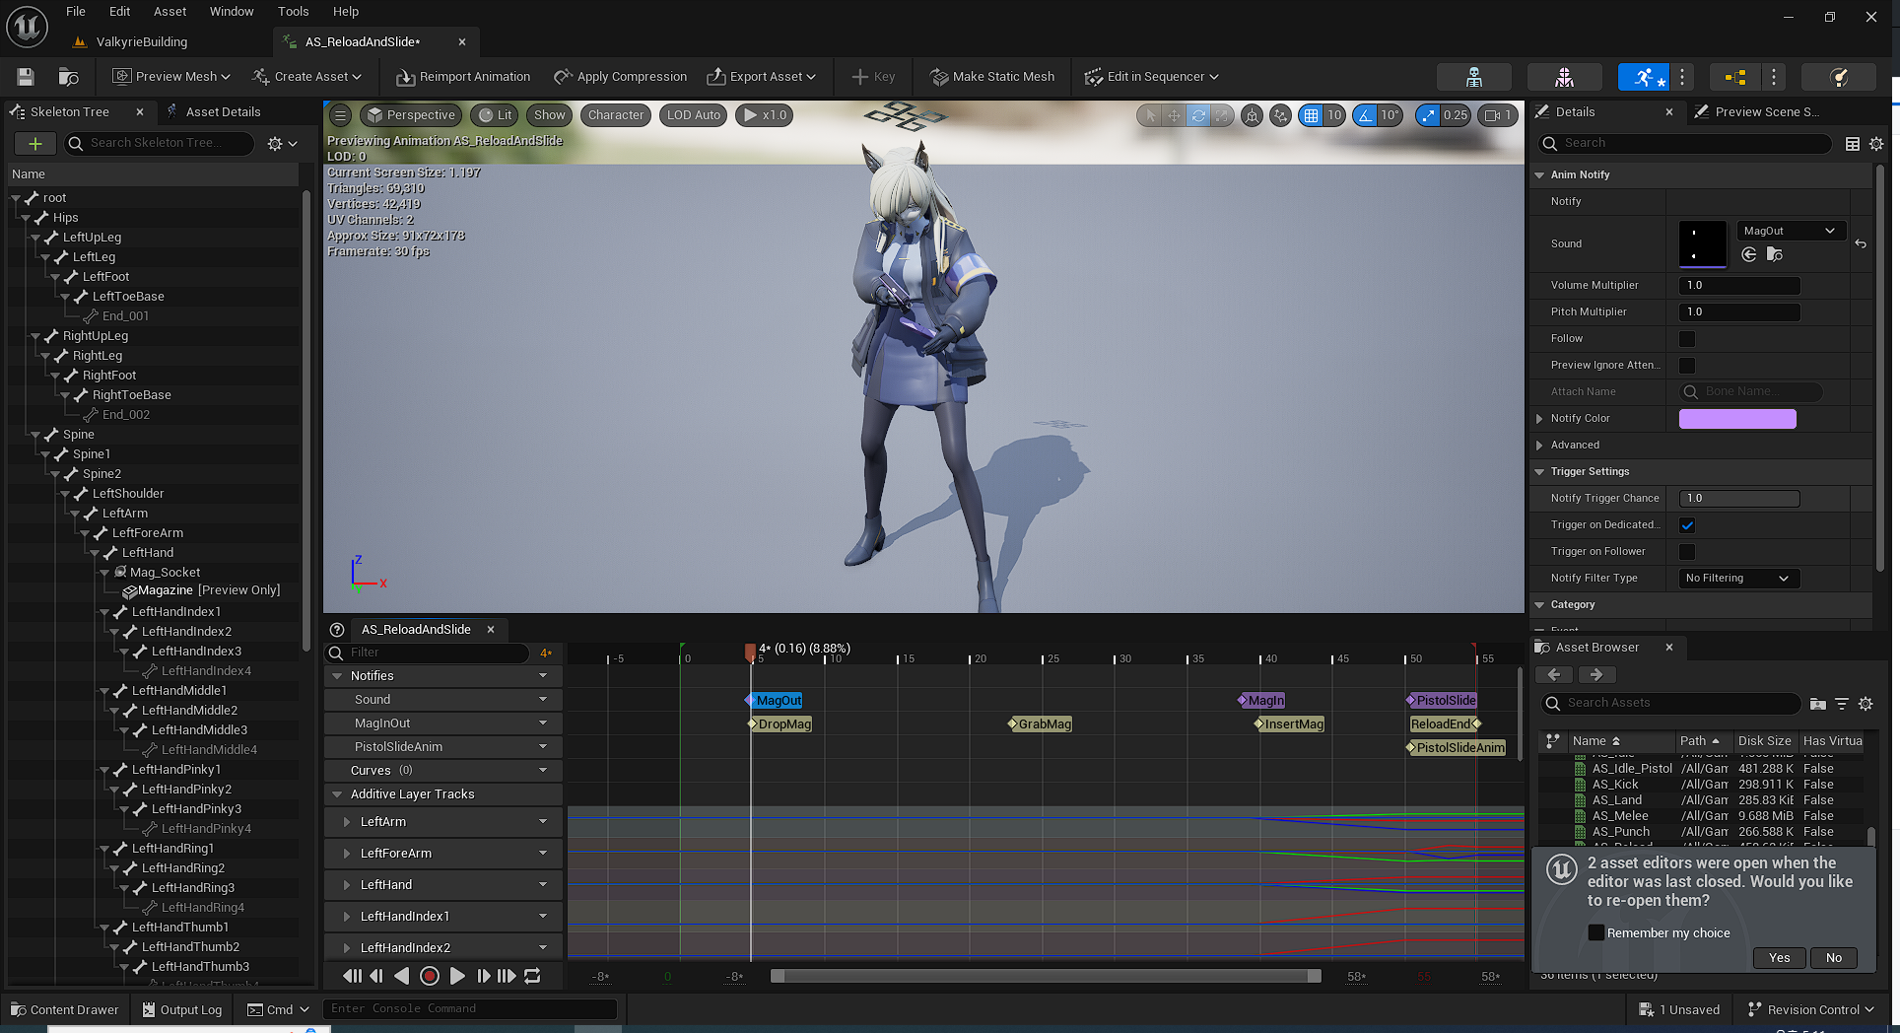This screenshot has height=1033, width=1900.
Task: Reset the Sound property to default
Action: pos(1861,243)
